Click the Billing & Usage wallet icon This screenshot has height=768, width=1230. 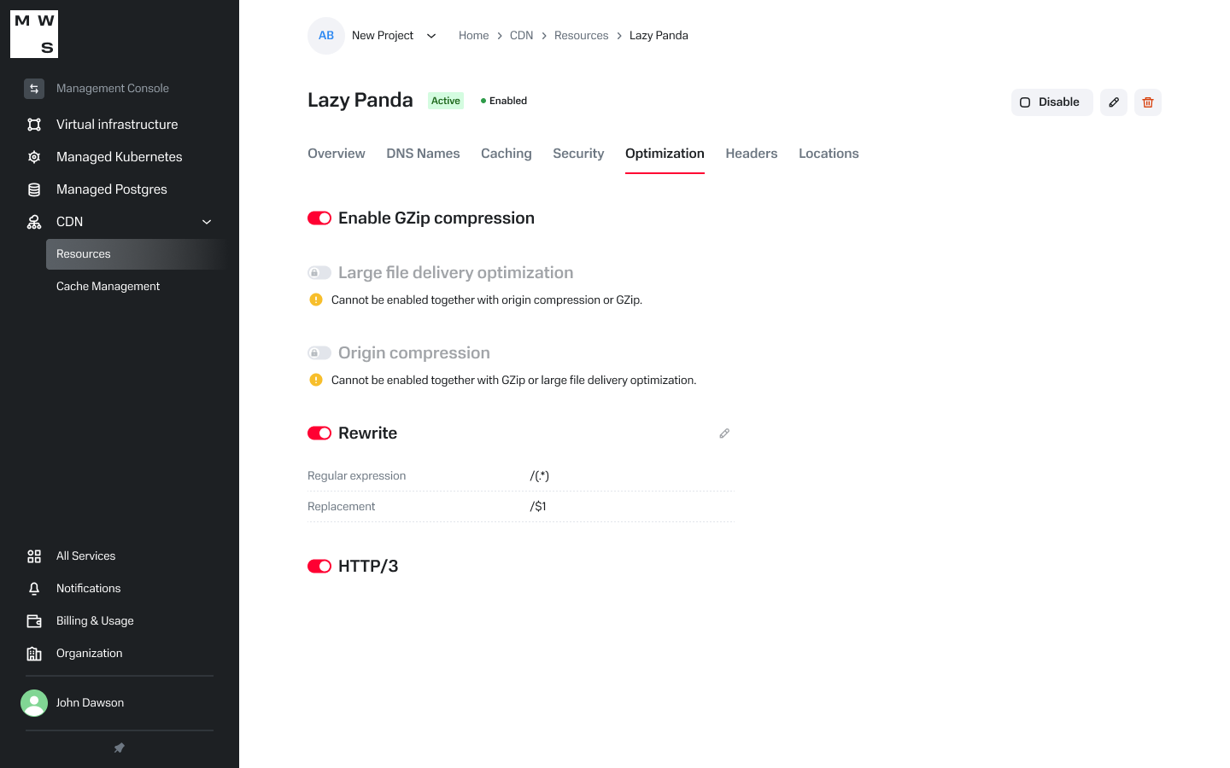[34, 621]
